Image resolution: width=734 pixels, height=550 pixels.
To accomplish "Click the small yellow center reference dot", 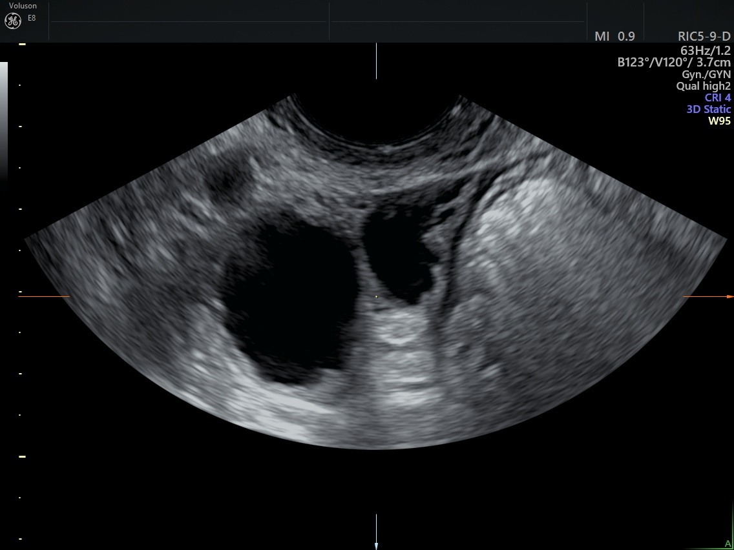I will (x=377, y=297).
